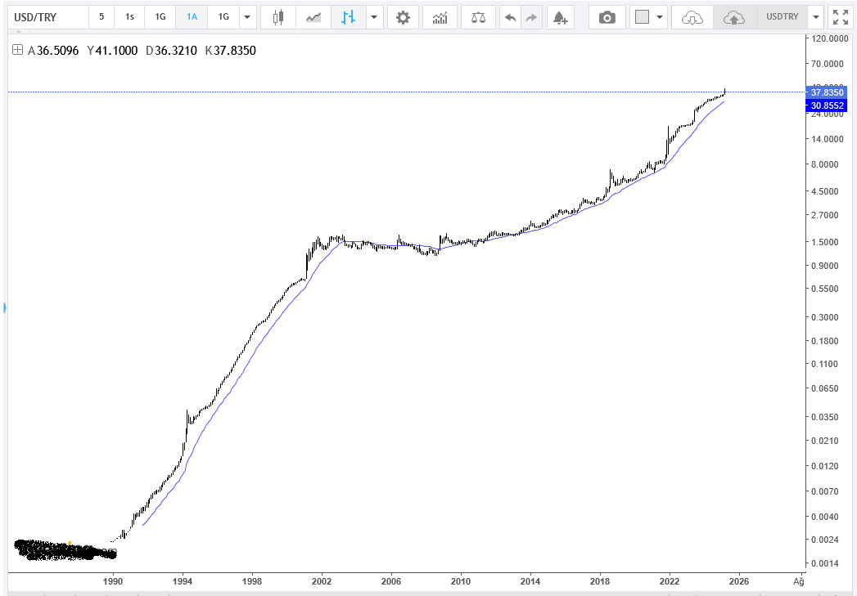Toggle fullscreen mode
This screenshot has width=857, height=596.
click(x=840, y=16)
